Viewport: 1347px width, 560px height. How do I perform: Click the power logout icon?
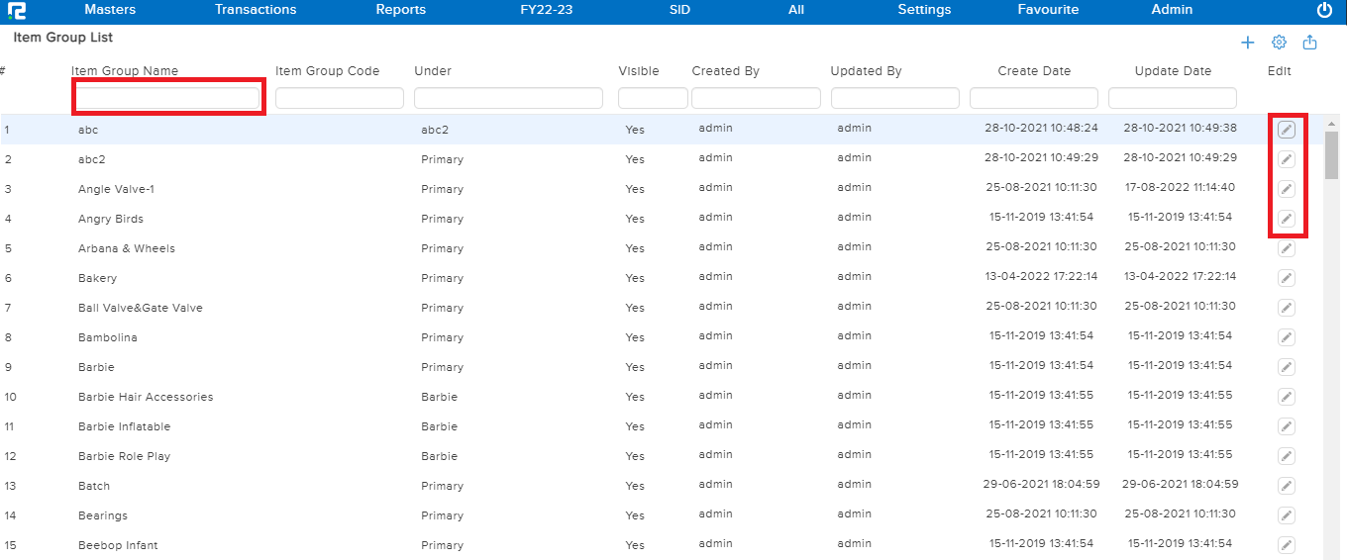click(x=1324, y=10)
